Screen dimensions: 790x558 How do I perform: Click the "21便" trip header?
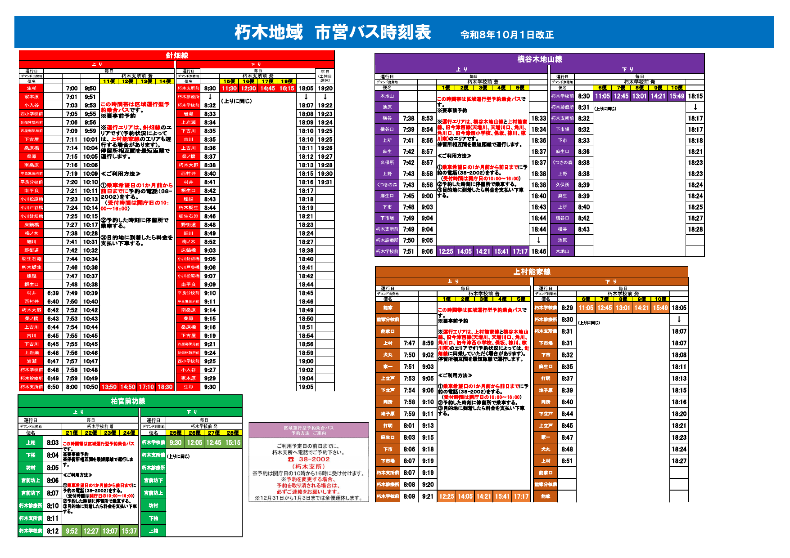tap(72, 433)
